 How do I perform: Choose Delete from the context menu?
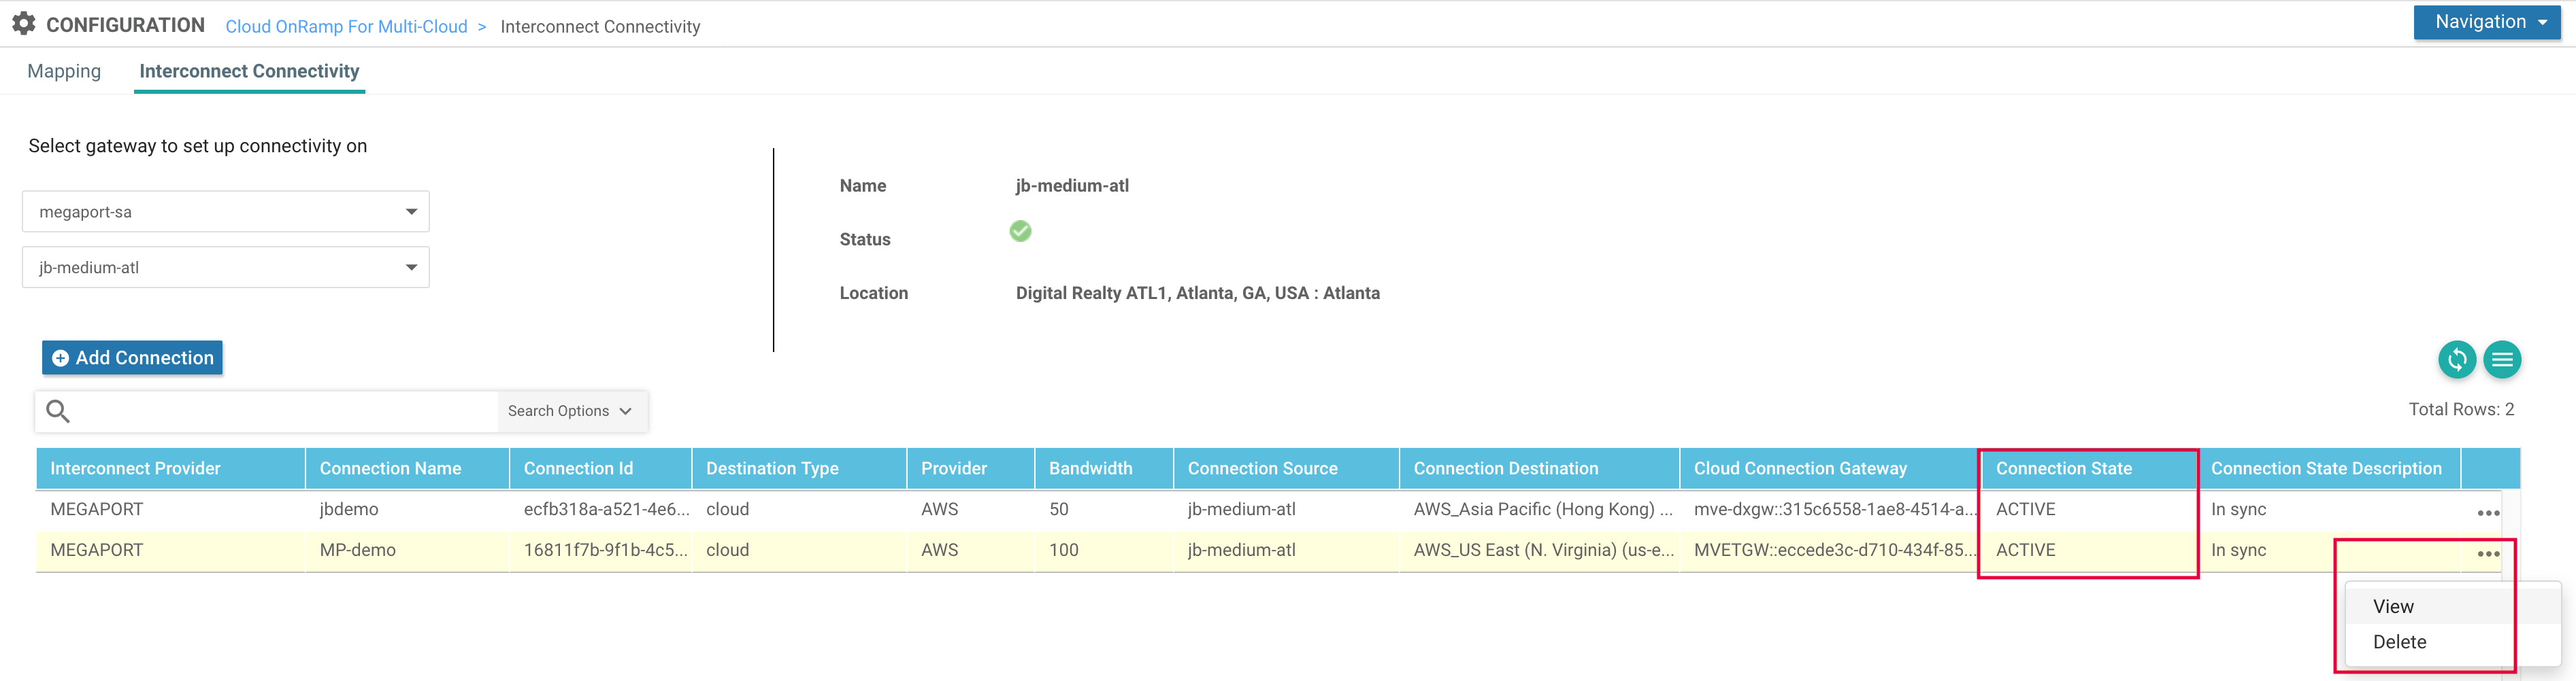2399,642
